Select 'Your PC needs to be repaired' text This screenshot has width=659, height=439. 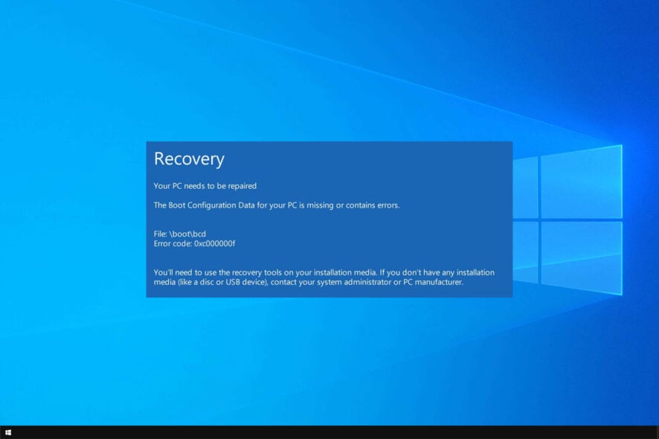pos(205,186)
